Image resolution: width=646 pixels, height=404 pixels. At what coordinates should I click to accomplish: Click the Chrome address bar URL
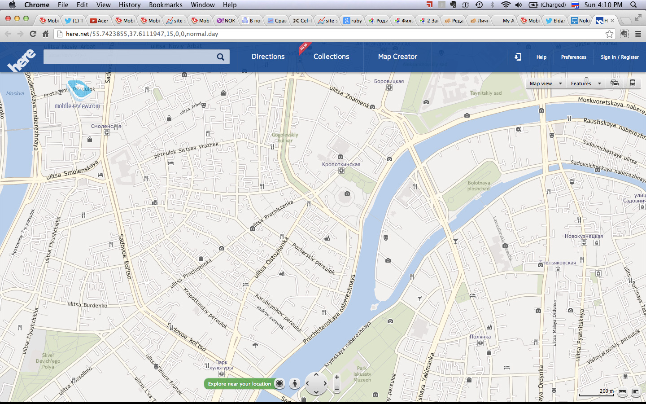(142, 34)
